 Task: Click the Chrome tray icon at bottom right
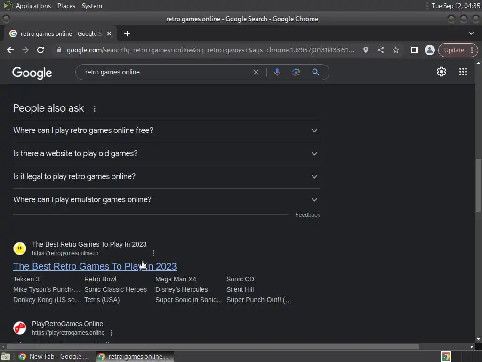[x=446, y=356]
